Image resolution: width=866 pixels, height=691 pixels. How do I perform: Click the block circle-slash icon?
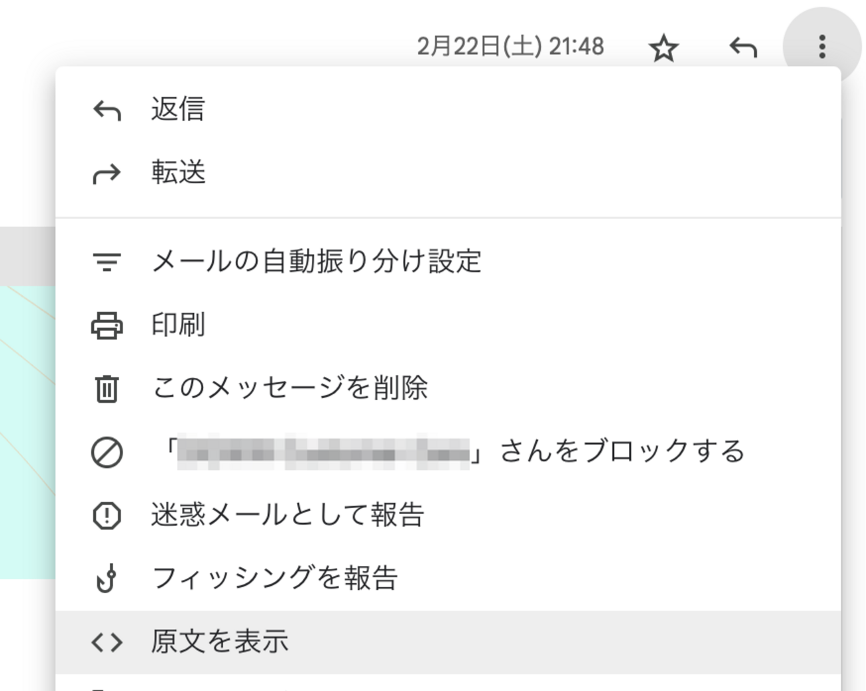click(x=107, y=452)
